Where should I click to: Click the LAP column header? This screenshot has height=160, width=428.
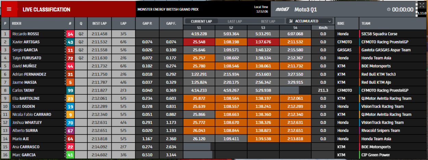tap(123, 24)
